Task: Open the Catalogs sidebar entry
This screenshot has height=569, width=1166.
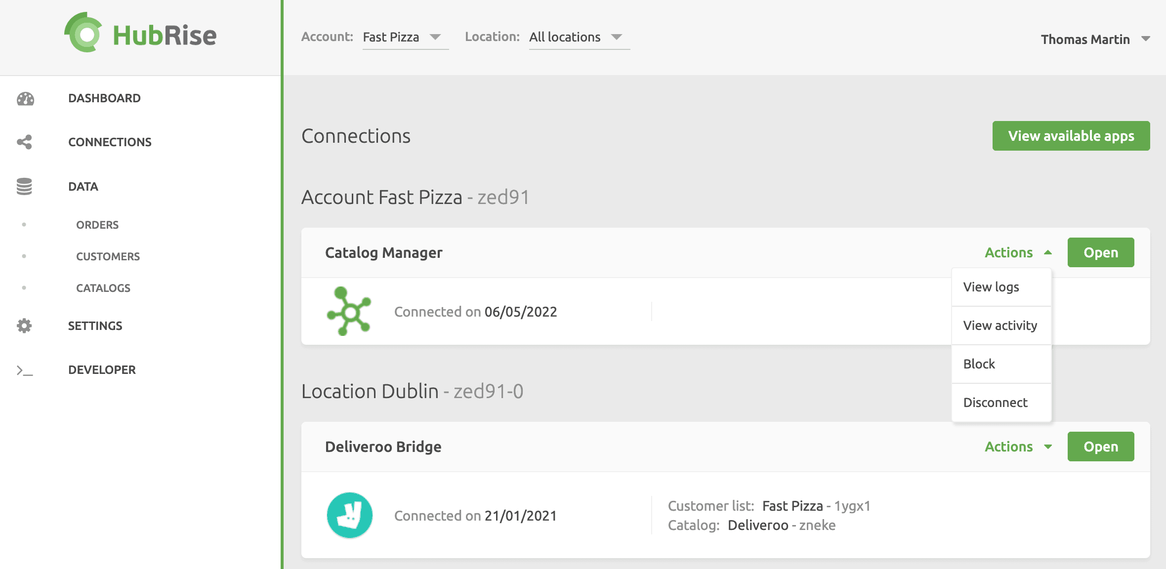Action: [103, 288]
